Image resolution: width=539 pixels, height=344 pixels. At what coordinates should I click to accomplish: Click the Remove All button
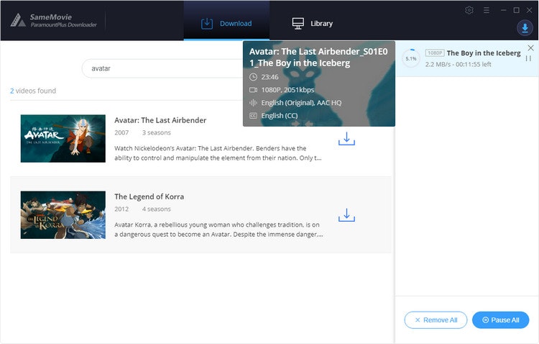tap(436, 320)
